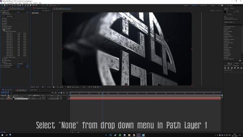This screenshot has width=243, height=137.
Task: Expand the Animation Presets category
Action: tap(224, 27)
